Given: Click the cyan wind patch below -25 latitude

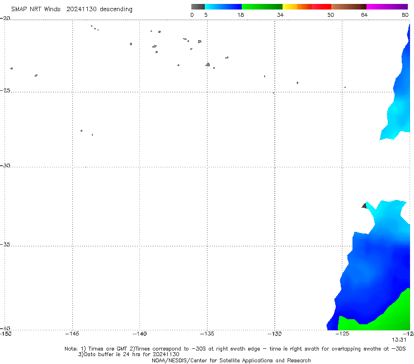Looking at the screenshot, I should point(396,116).
